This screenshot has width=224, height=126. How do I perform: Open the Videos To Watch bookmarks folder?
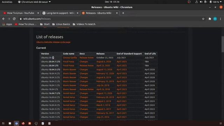(84, 24)
